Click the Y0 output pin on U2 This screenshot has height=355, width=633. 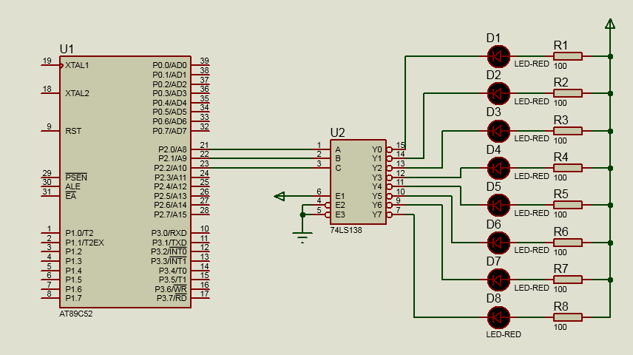(378, 149)
